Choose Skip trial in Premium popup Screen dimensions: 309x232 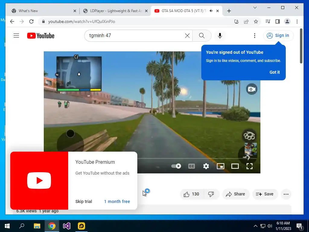[84, 201]
